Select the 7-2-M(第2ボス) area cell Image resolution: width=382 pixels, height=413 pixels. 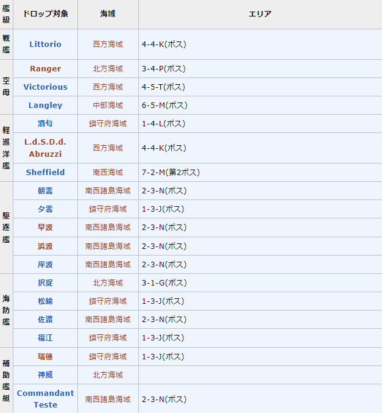pyautogui.click(x=260, y=173)
